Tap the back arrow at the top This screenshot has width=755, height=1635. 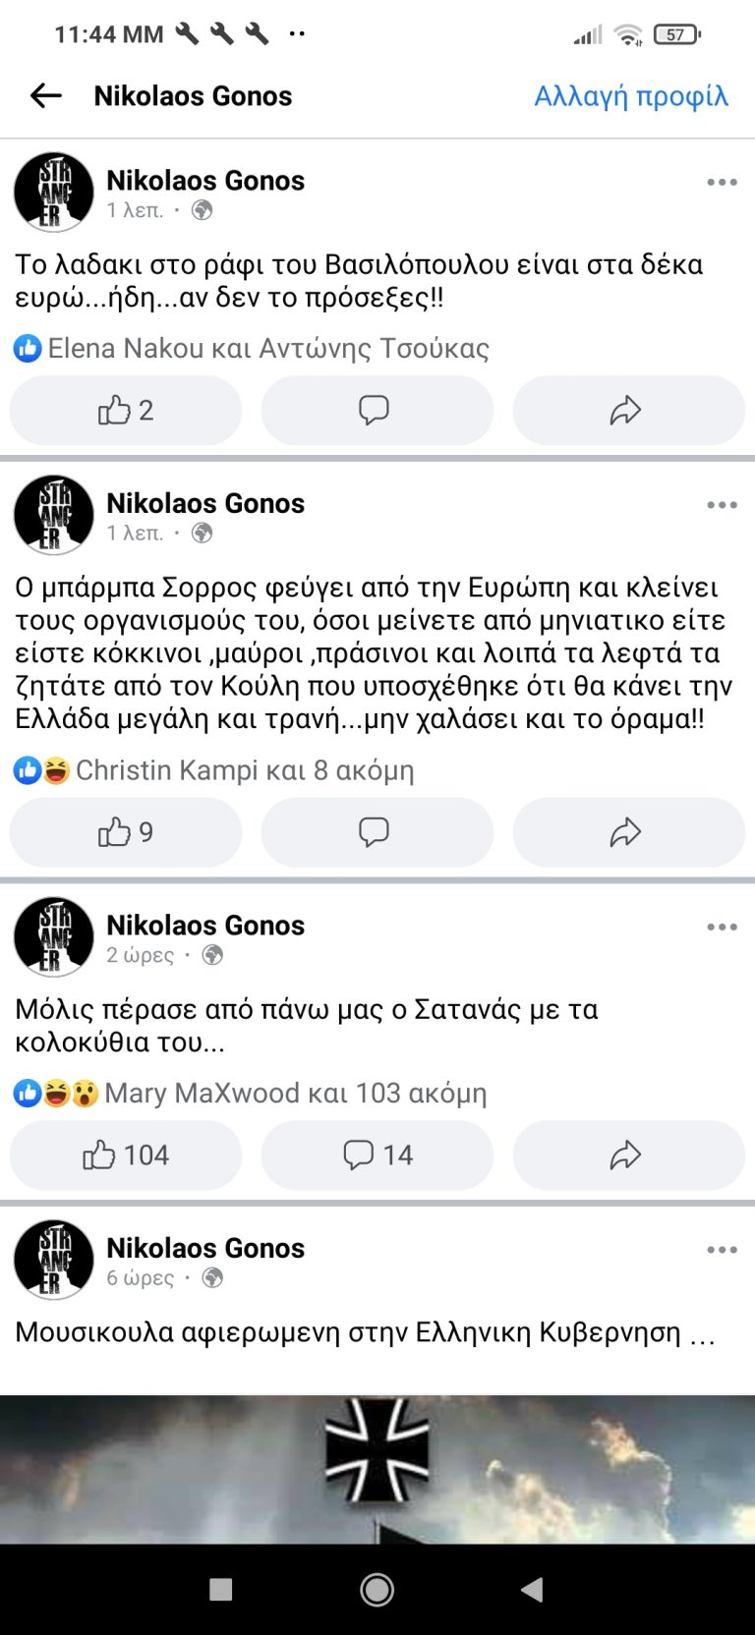coord(44,95)
